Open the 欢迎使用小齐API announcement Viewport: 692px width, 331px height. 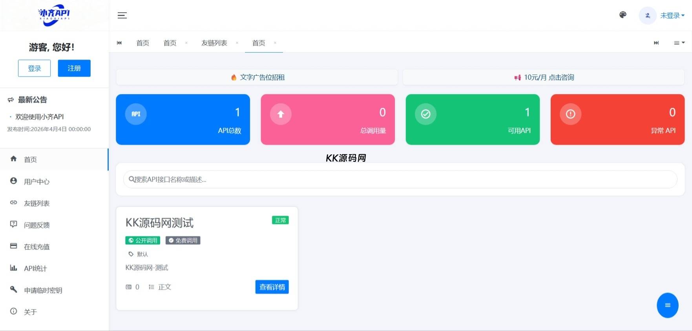[39, 116]
